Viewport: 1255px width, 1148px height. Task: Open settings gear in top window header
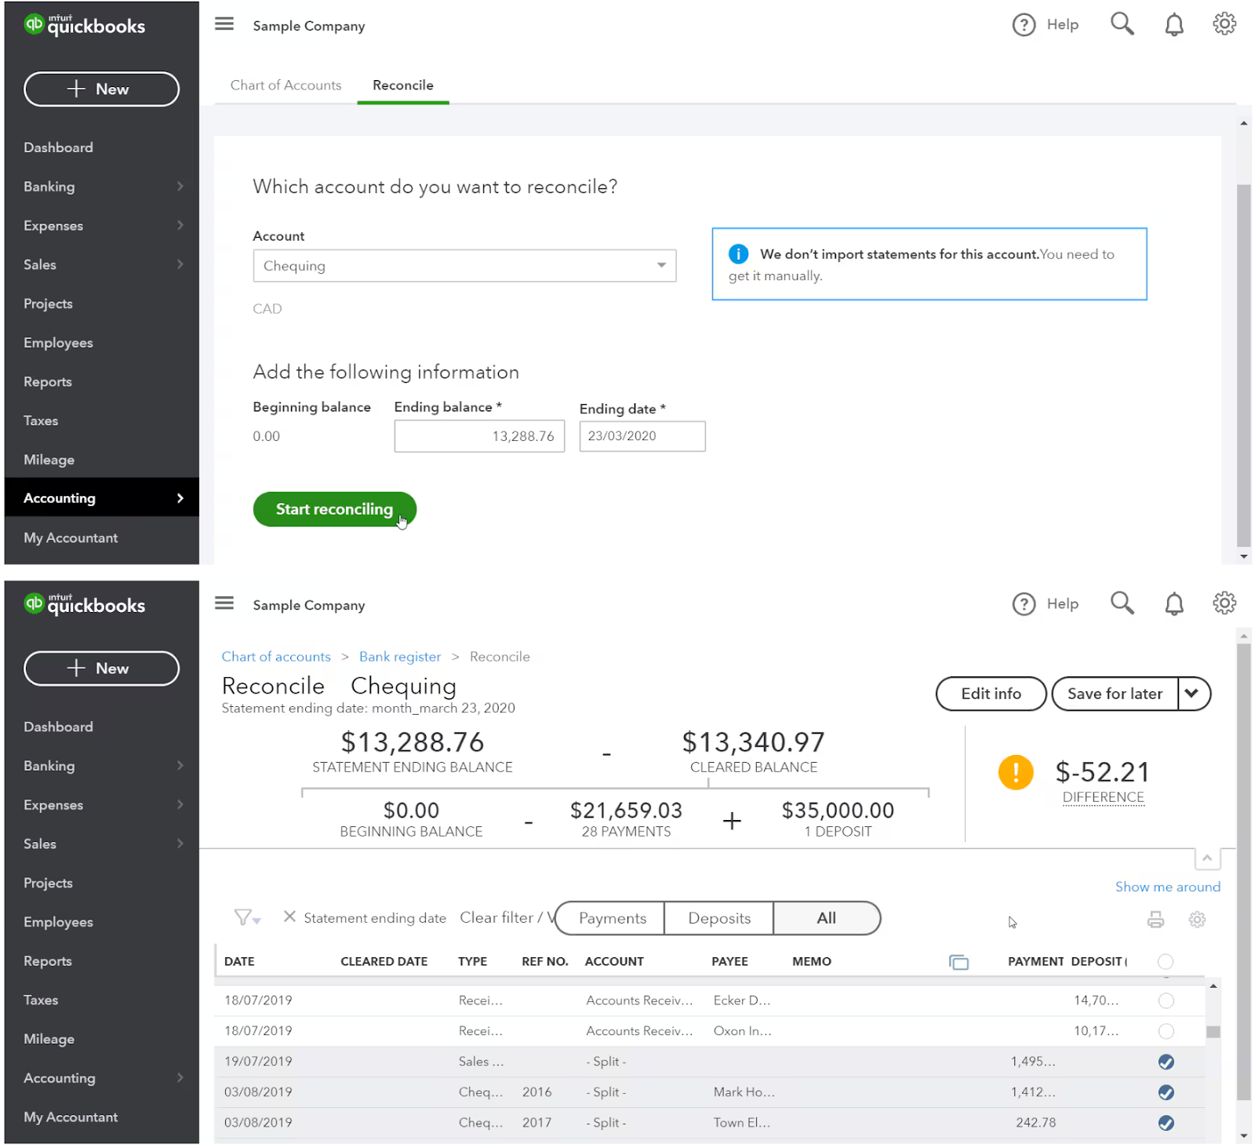pyautogui.click(x=1224, y=24)
